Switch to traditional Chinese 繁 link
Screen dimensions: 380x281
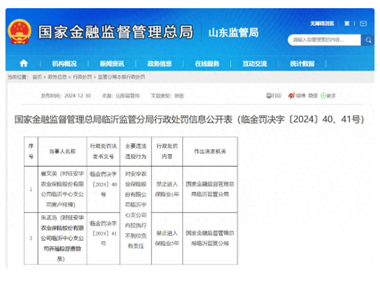coord(347,23)
